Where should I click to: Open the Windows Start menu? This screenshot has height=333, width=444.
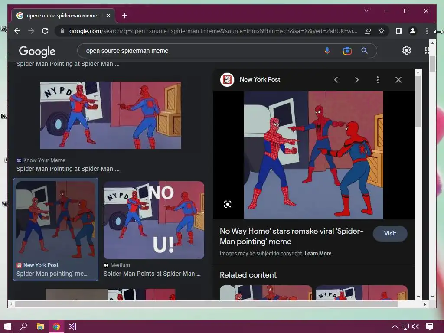(x=8, y=326)
